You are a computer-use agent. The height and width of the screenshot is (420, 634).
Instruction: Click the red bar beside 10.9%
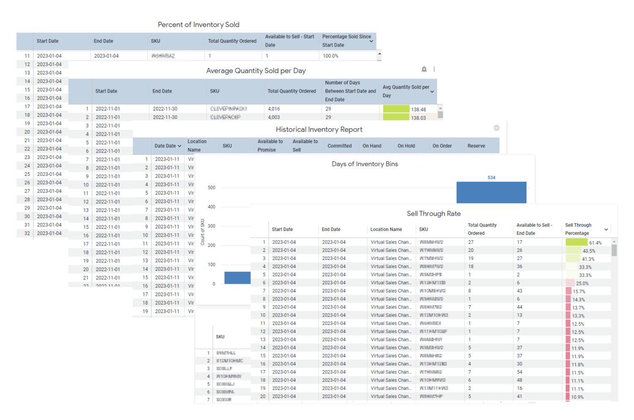568,396
